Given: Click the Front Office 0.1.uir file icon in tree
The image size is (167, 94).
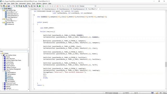Looking at the screenshot, I should [6, 12].
